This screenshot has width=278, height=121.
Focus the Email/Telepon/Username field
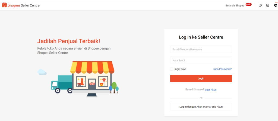[x=201, y=49]
